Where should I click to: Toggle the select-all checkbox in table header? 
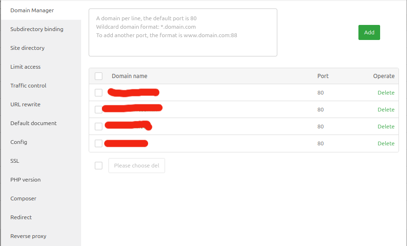point(99,76)
